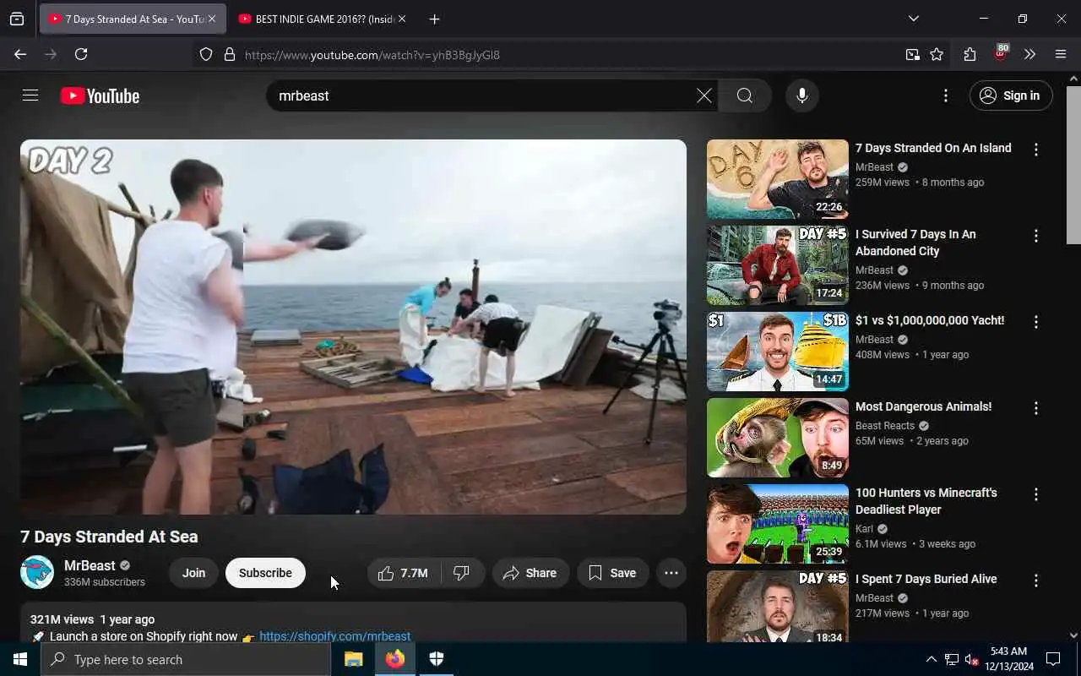Open Windows Security shield in taskbar
This screenshot has width=1081, height=676.
436,659
